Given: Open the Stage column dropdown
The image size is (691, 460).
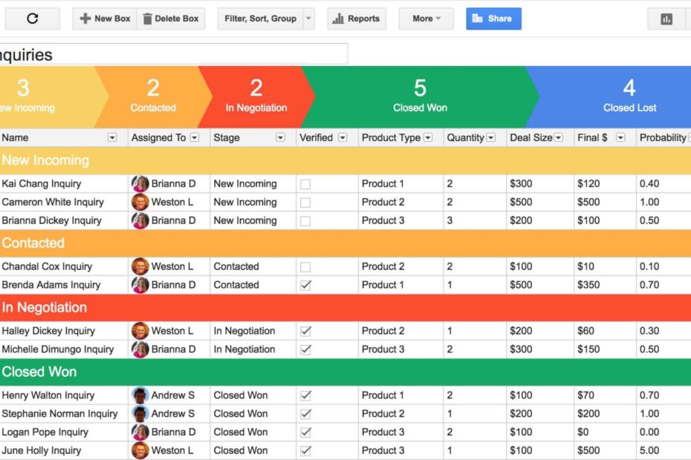Looking at the screenshot, I should 280,137.
